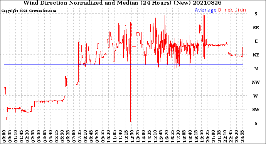Click the 09:55 time axis label
This screenshot has width=266, height=144.
tap(103, 136)
